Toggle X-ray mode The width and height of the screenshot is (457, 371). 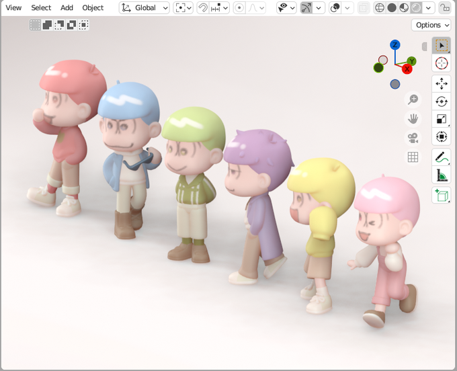click(x=363, y=8)
